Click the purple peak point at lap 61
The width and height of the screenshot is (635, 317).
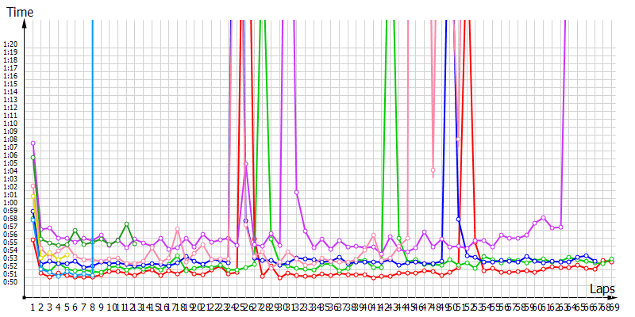point(543,217)
